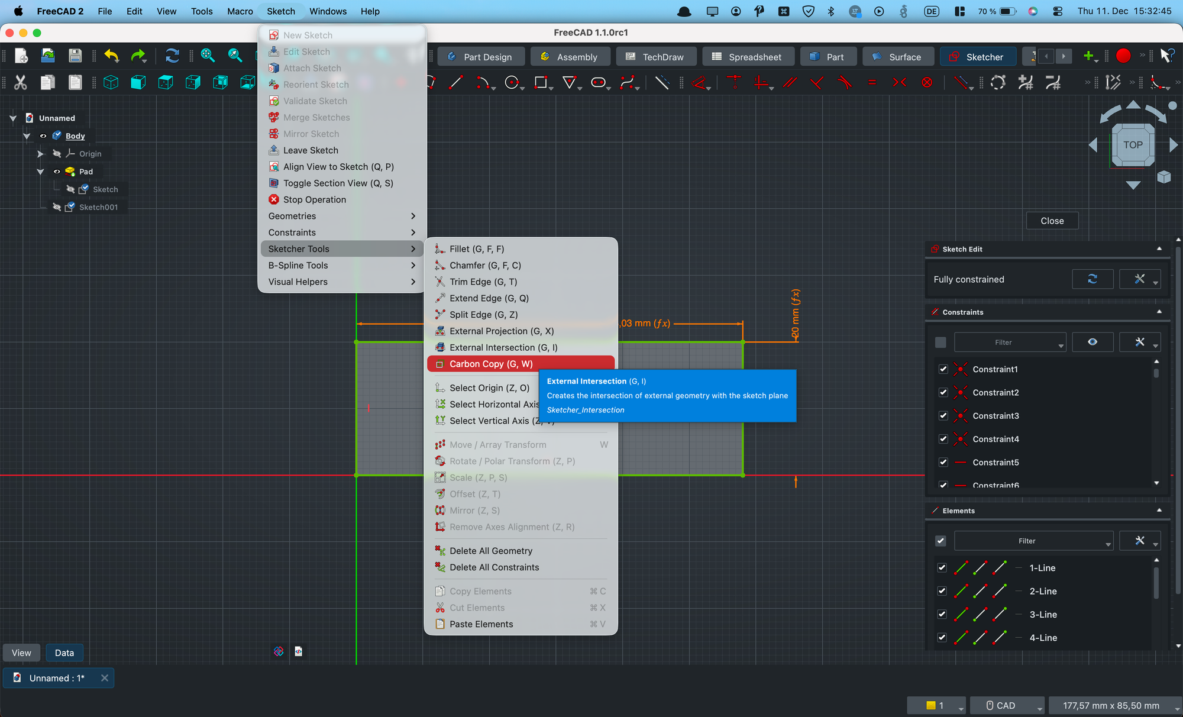Expand the Origin tree item
The height and width of the screenshot is (717, 1183).
click(x=40, y=154)
